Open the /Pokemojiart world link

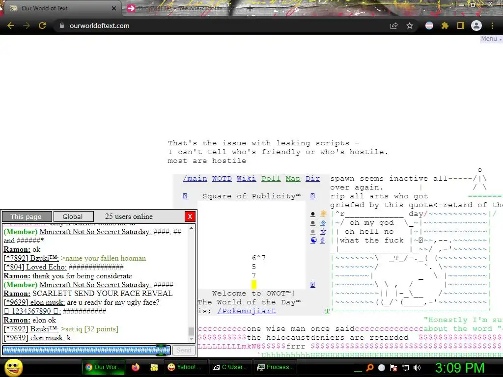click(247, 311)
